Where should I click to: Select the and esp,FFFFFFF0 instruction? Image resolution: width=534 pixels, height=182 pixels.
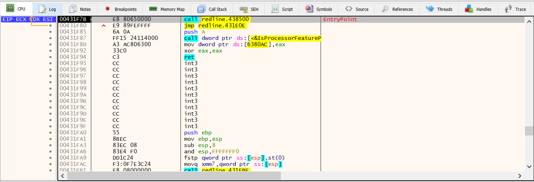(211, 152)
